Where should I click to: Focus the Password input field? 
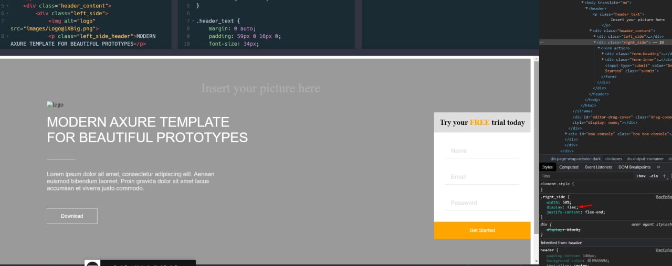482,203
